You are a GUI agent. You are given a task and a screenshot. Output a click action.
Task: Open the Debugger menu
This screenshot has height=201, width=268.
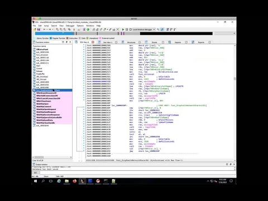click(x=70, y=26)
